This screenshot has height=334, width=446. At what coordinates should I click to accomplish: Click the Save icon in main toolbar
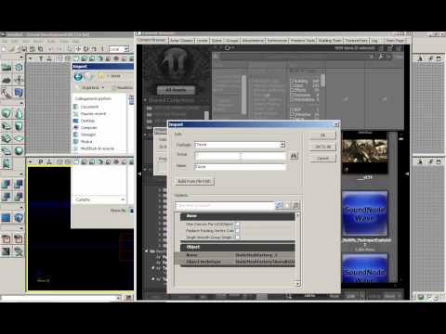click(24, 49)
